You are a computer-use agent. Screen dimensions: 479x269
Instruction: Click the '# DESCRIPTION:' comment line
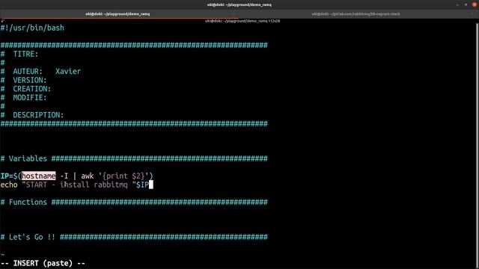click(32, 115)
